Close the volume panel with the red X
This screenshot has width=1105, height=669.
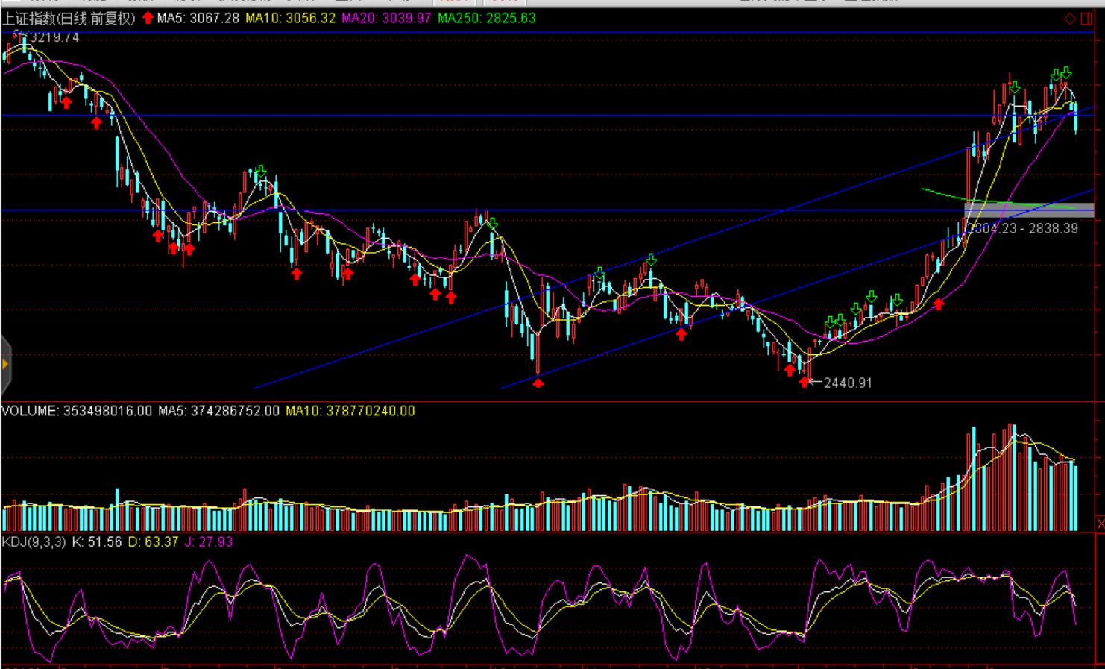pyautogui.click(x=1100, y=524)
